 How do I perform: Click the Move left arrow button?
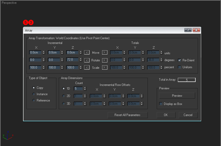pos(87,53)
